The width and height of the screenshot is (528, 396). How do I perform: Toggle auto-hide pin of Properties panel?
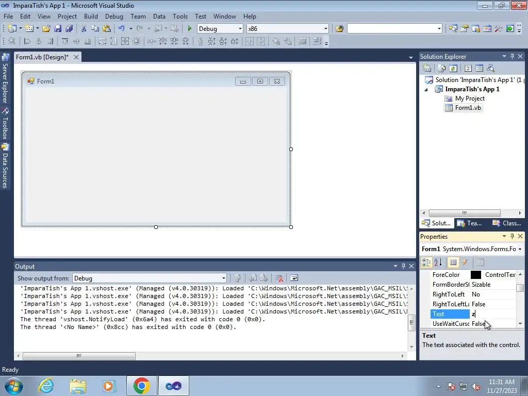[512, 236]
